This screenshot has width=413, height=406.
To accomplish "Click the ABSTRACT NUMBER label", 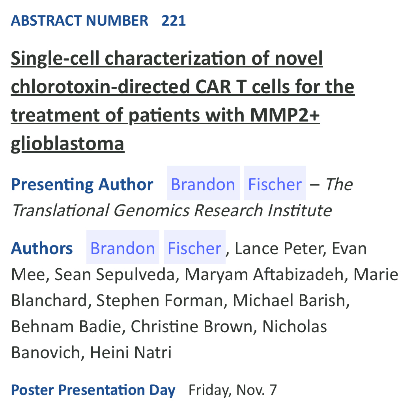I will [x=80, y=21].
